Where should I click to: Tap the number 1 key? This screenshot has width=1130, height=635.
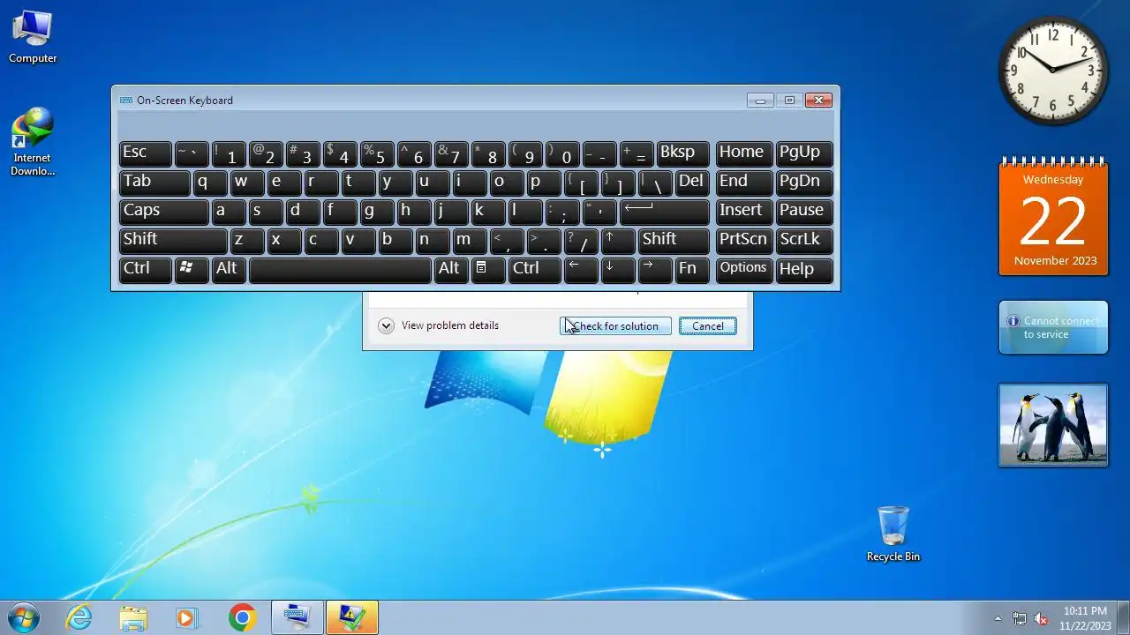pos(229,153)
